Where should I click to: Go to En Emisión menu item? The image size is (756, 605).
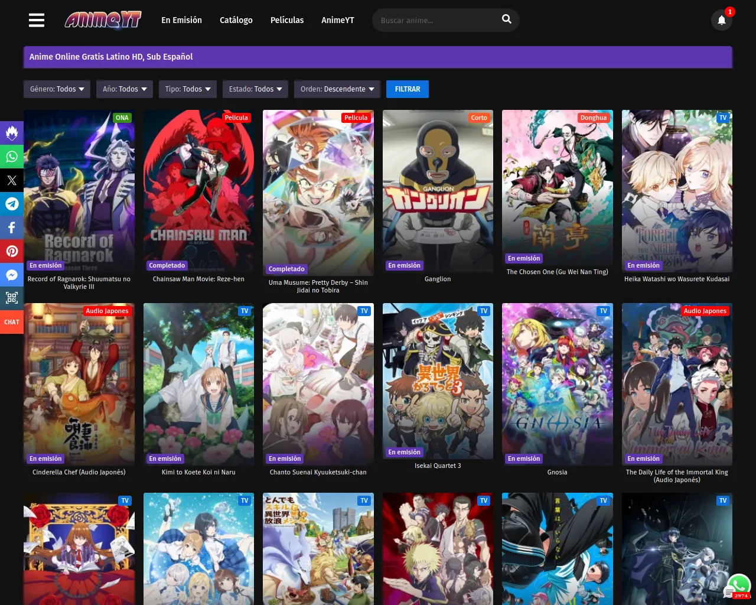pyautogui.click(x=181, y=20)
